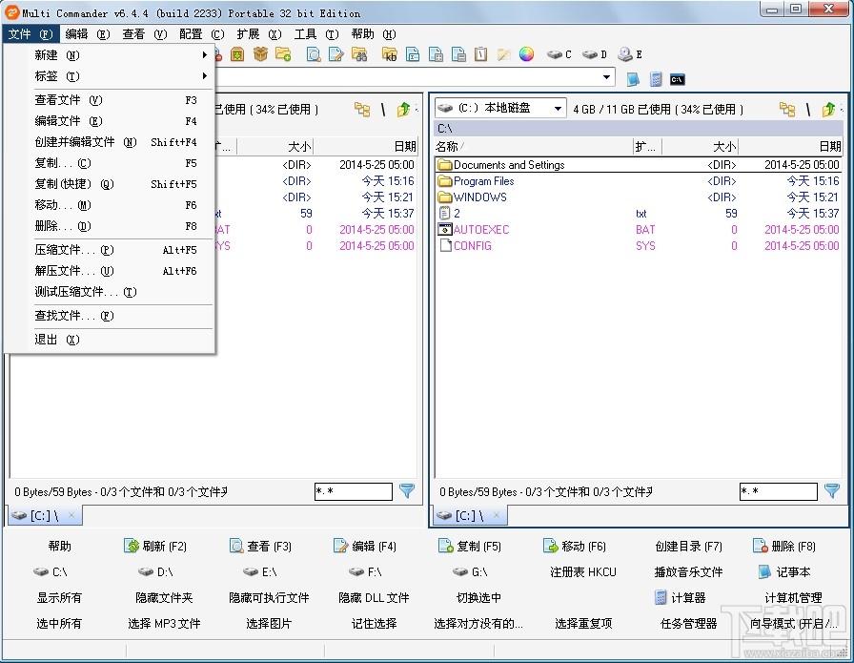Screen dimensions: 854x663
Task: Click the unpack archive toolbar icon
Action: point(261,54)
